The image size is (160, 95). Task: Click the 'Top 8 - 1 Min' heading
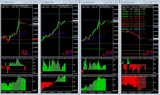point(127,9)
